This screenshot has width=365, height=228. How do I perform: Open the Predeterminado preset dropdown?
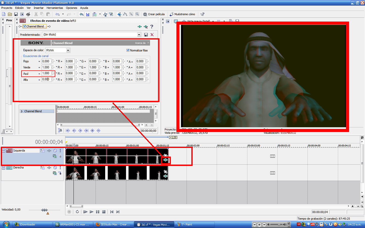pyautogui.click(x=139, y=35)
